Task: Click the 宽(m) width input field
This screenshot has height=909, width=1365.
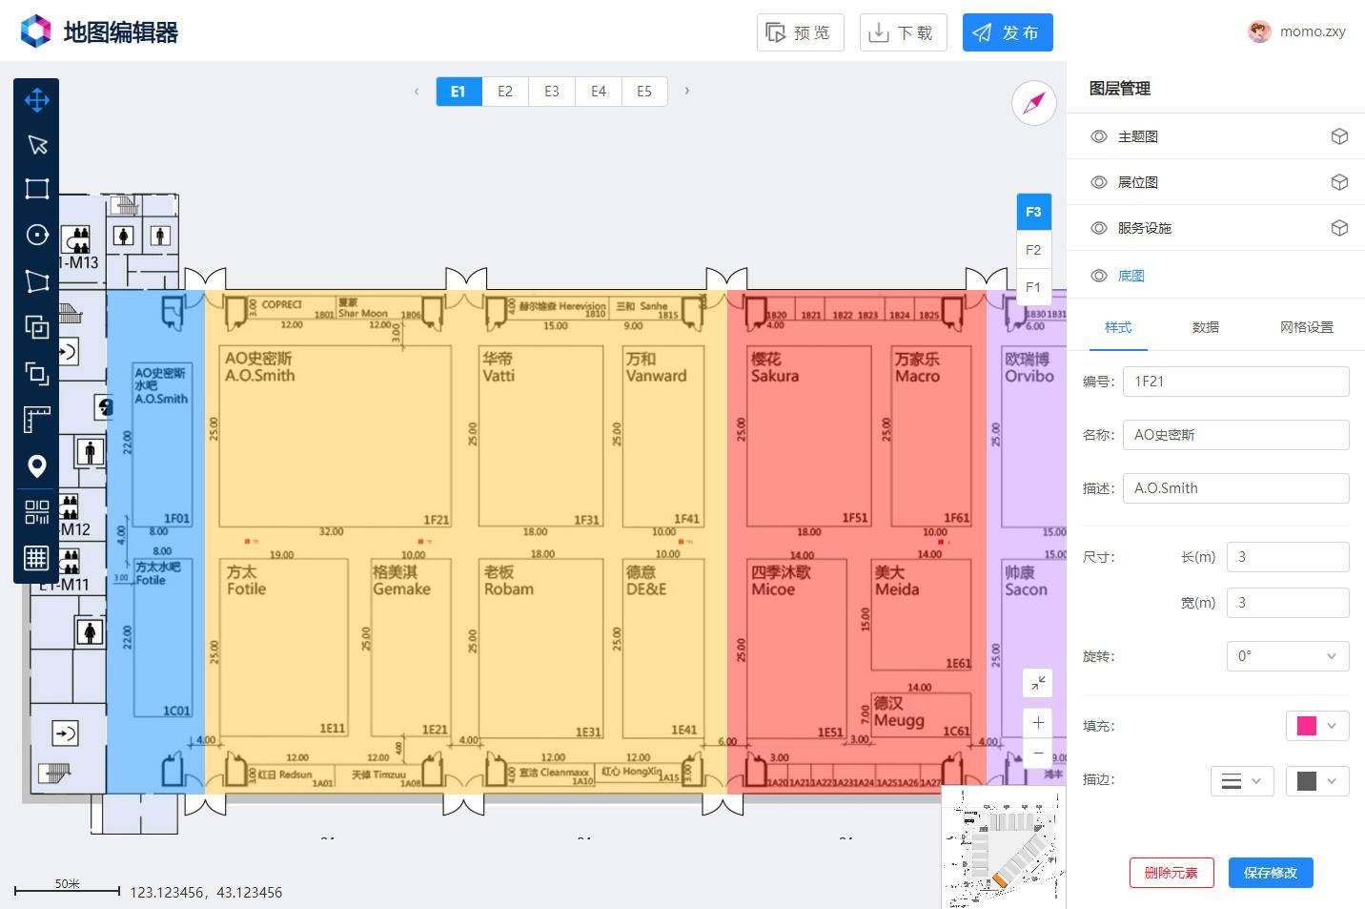Action: tap(1288, 603)
